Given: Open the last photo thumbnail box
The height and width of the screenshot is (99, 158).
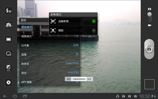Looking at the screenshot, I should pos(149,84).
